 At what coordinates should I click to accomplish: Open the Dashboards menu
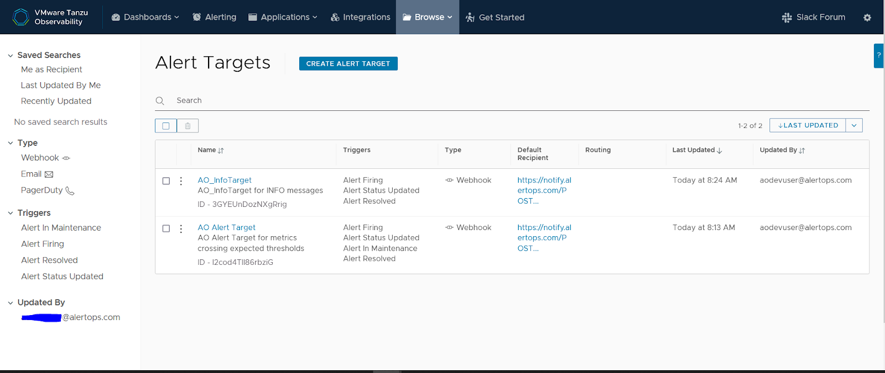coord(145,17)
